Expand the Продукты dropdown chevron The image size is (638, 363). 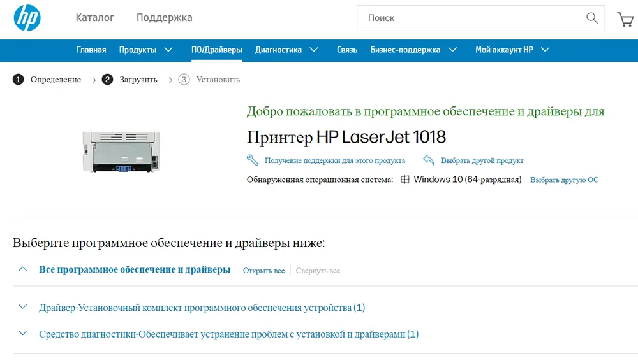[168, 50]
